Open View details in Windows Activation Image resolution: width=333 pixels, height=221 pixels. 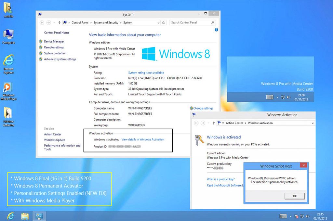(x=143, y=139)
